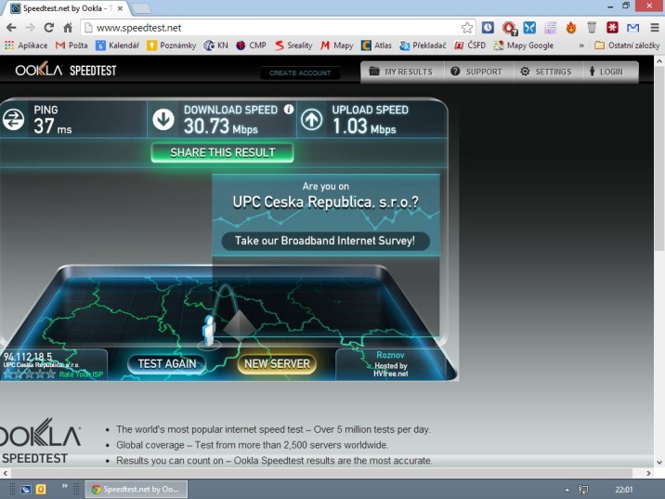Click the trash can extension icon
This screenshot has height=499, width=665.
click(592, 28)
